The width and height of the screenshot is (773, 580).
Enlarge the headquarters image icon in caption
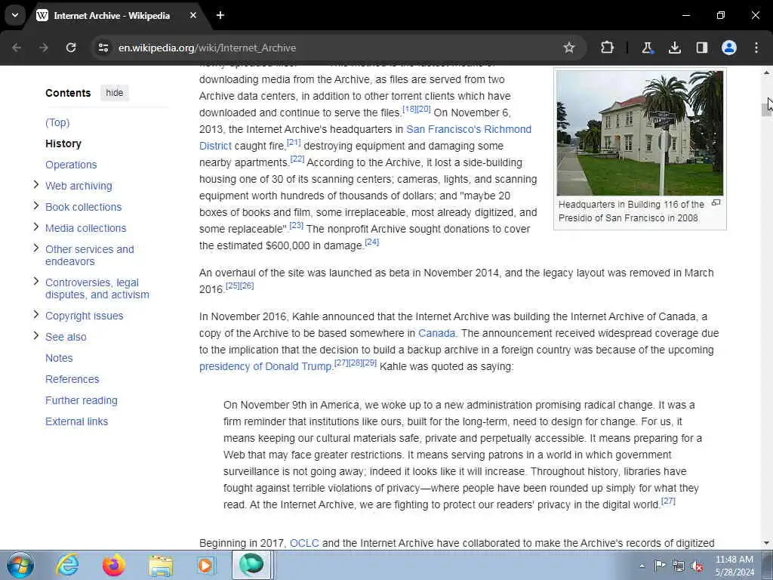click(716, 202)
